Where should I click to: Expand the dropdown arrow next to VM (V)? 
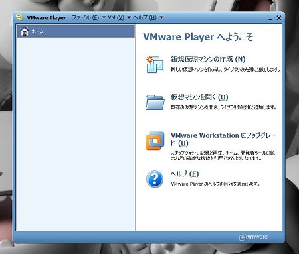pos(129,17)
